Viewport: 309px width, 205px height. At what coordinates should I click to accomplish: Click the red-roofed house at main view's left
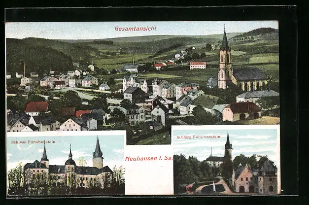tap(37, 107)
